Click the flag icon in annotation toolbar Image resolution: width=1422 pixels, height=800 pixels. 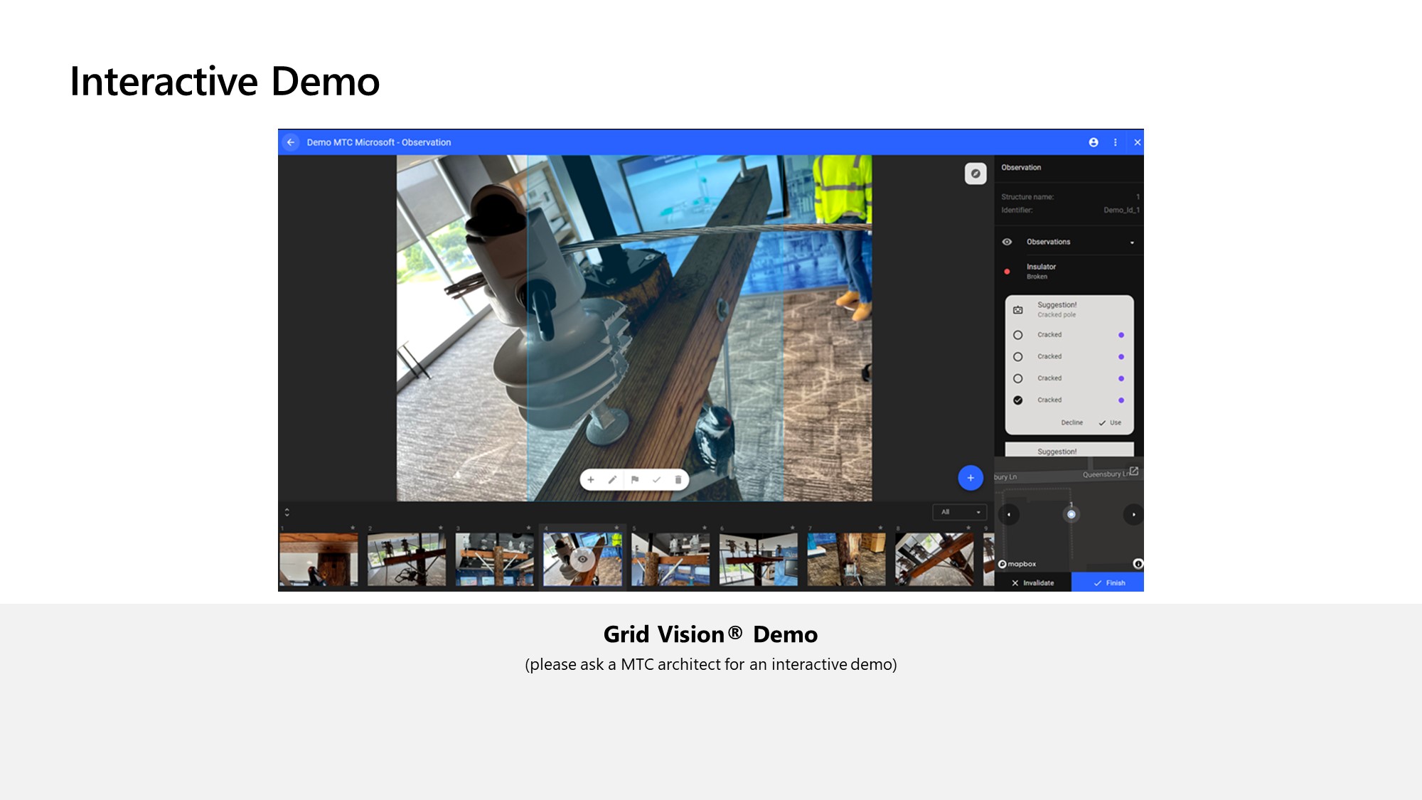click(635, 480)
